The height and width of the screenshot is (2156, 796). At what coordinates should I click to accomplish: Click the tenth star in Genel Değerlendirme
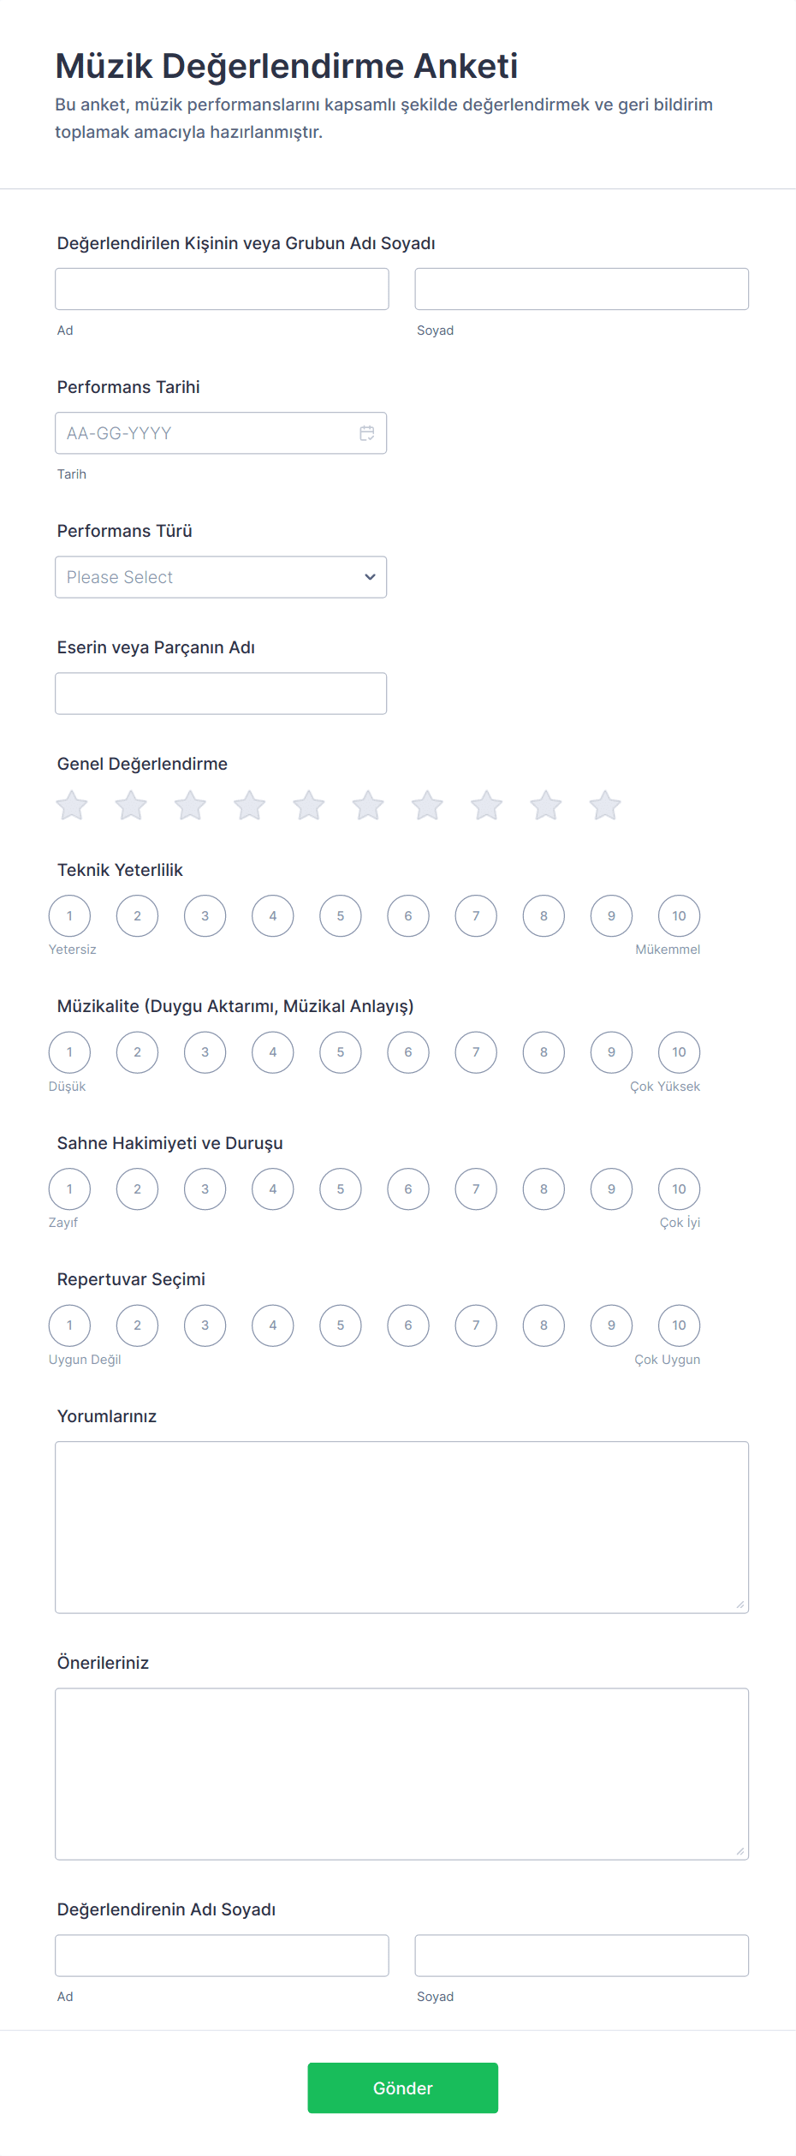[x=605, y=806]
